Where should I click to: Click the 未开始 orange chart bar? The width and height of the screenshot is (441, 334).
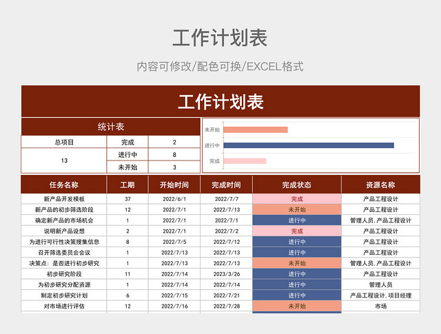[x=256, y=129]
